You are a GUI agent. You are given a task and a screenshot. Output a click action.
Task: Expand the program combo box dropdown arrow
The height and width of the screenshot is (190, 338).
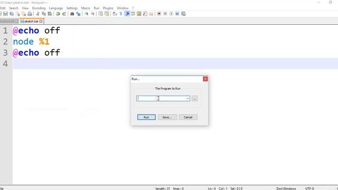coord(187,99)
